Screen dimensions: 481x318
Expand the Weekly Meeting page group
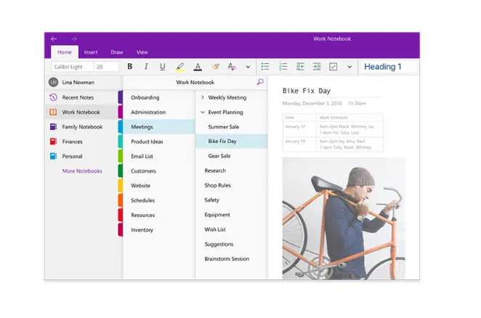[x=203, y=97]
